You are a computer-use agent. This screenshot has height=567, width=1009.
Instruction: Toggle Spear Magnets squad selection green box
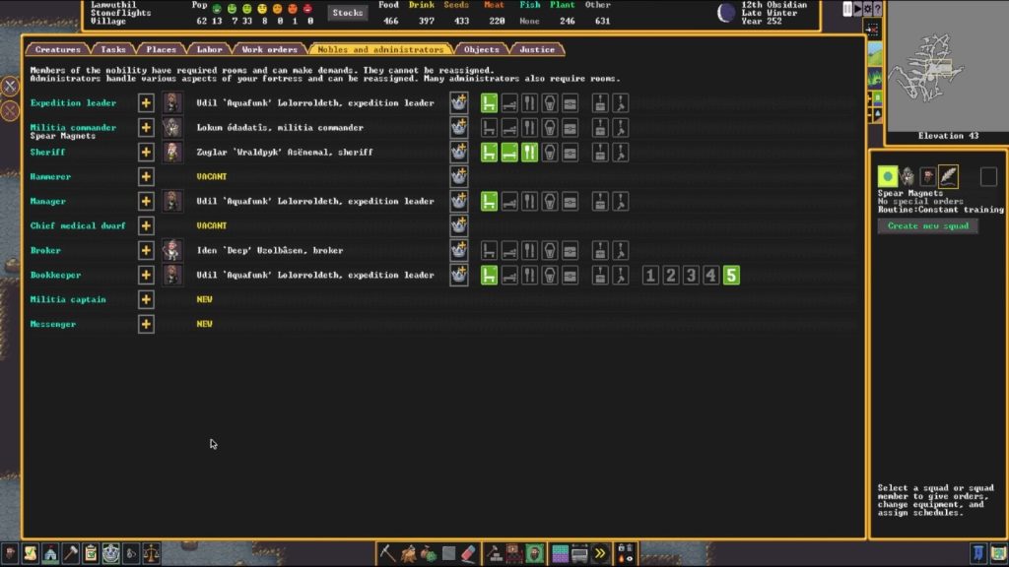888,176
